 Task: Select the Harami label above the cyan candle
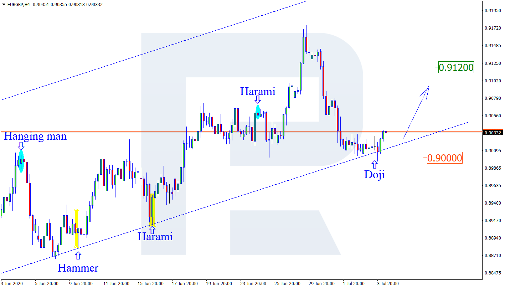pos(258,92)
